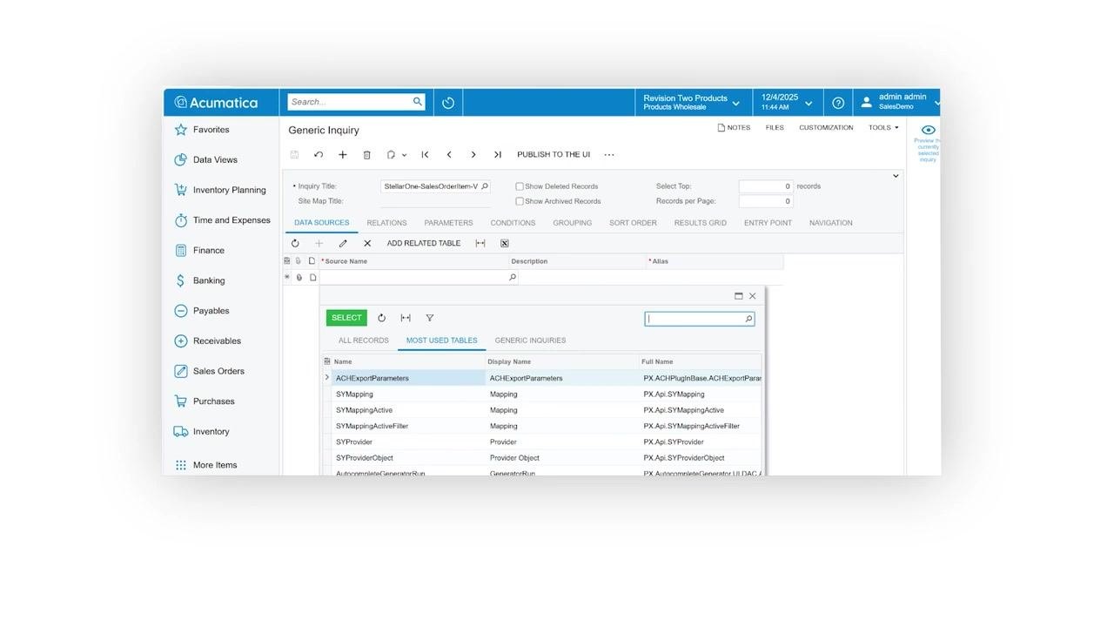Open the All Records tab

coord(364,340)
